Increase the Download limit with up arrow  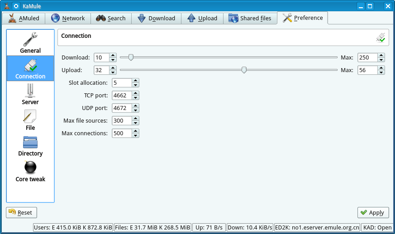pyautogui.click(x=113, y=55)
